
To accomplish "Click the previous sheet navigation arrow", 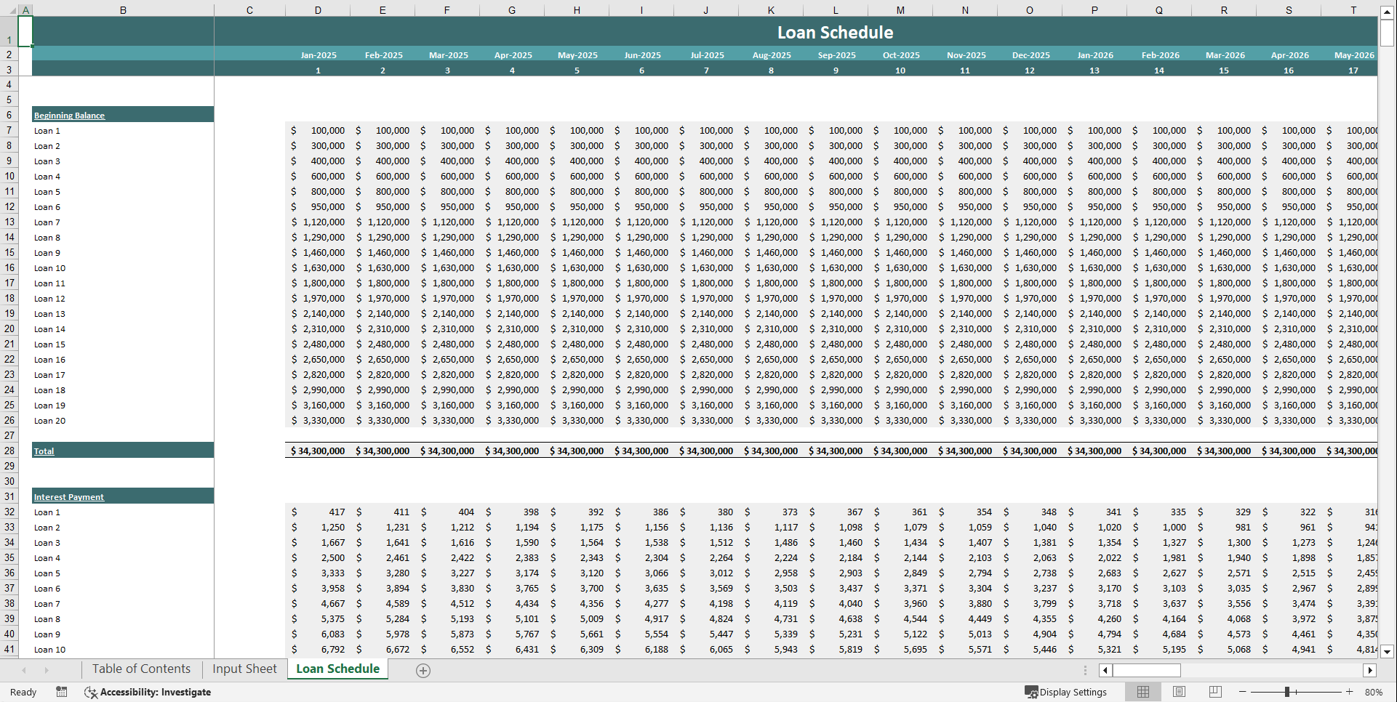I will coord(25,669).
